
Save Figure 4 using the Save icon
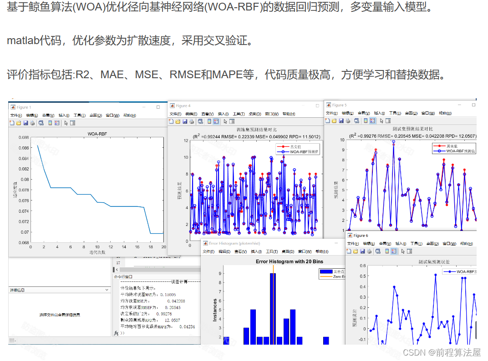(185, 122)
